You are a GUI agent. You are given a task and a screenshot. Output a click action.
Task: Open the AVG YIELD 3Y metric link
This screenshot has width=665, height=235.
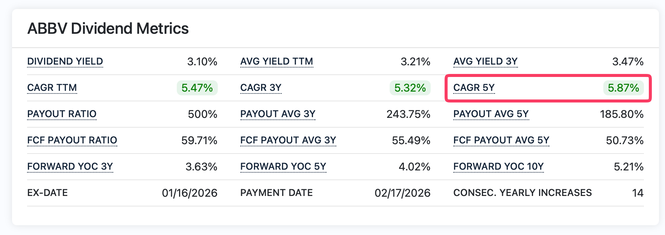(485, 61)
